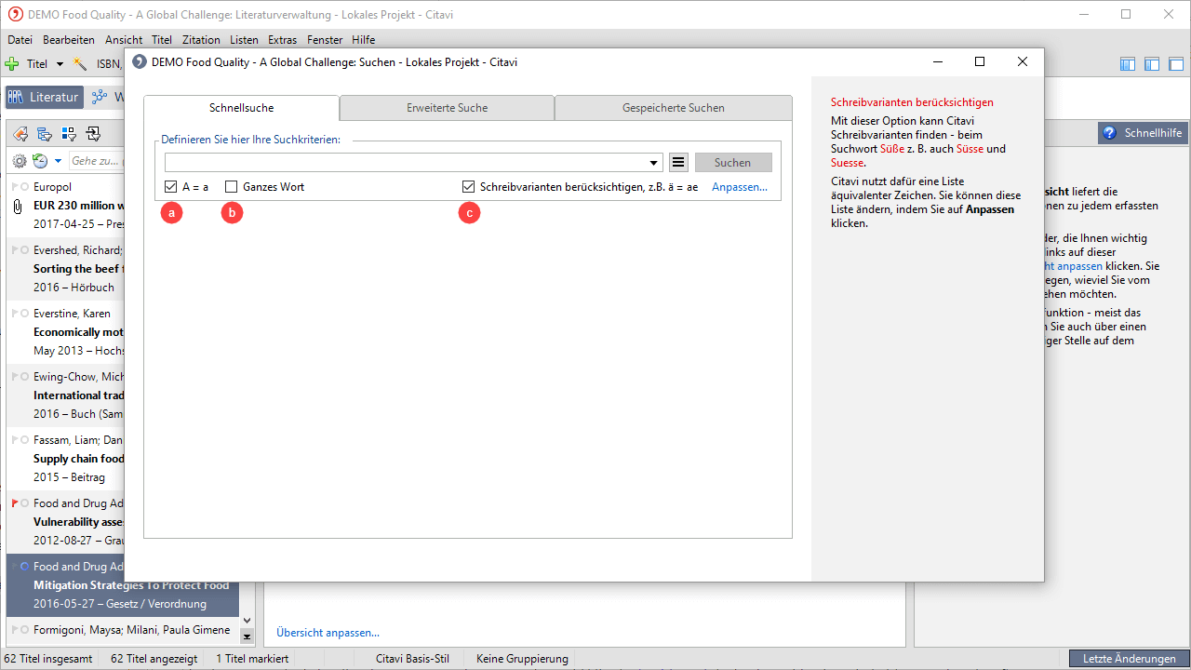Click the category tree filter icon
1191x670 pixels.
click(x=44, y=134)
